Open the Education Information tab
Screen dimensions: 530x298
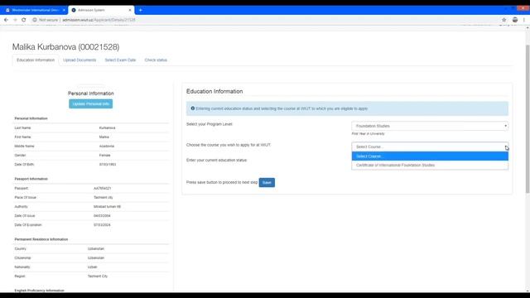coord(36,60)
